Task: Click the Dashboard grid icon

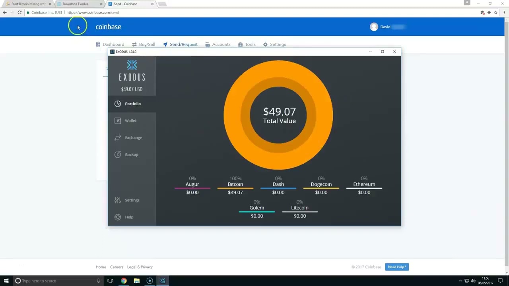Action: (98, 44)
